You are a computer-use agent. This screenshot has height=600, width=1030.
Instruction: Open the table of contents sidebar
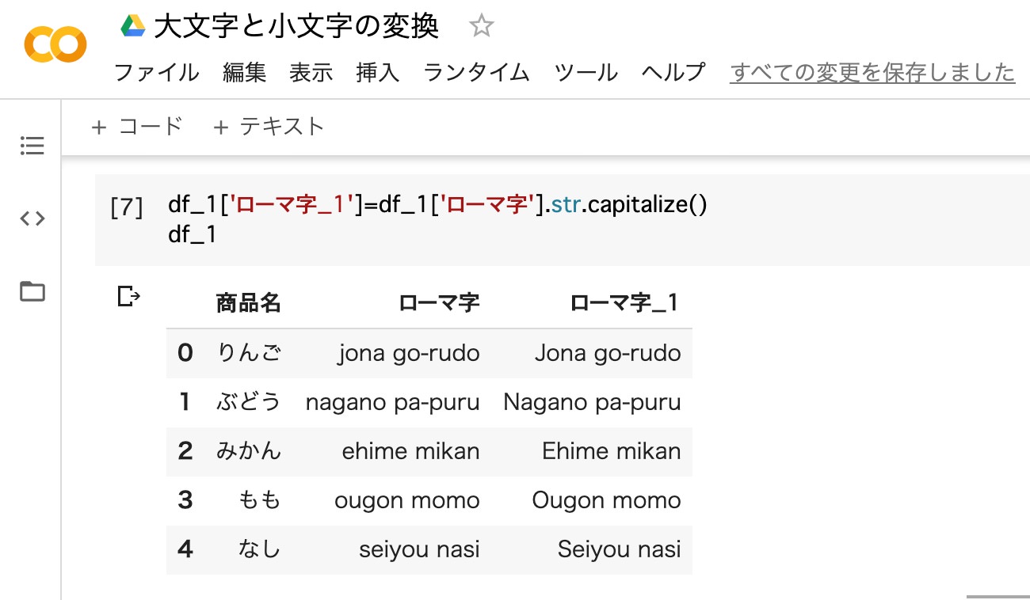pos(32,146)
